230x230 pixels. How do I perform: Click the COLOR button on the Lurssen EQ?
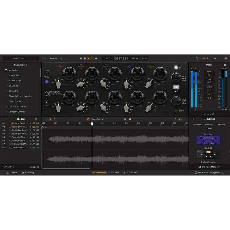(47, 82)
